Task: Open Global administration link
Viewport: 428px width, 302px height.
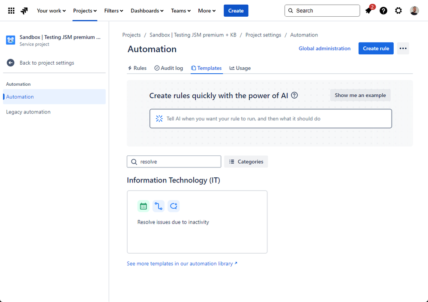Action: pyautogui.click(x=325, y=48)
